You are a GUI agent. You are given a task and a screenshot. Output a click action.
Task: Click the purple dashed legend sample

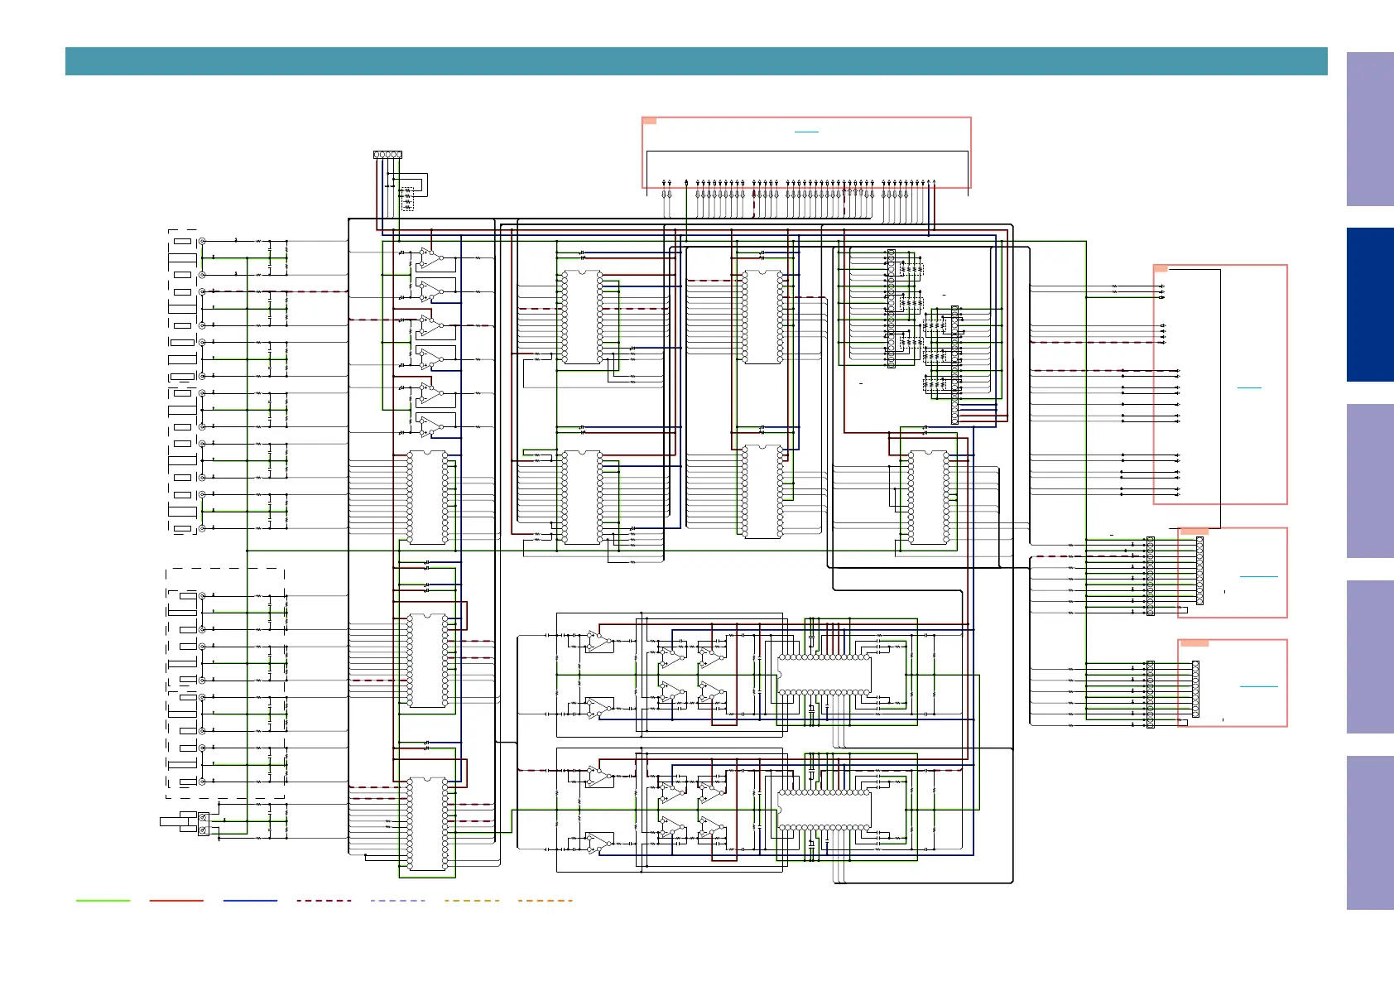tap(397, 901)
